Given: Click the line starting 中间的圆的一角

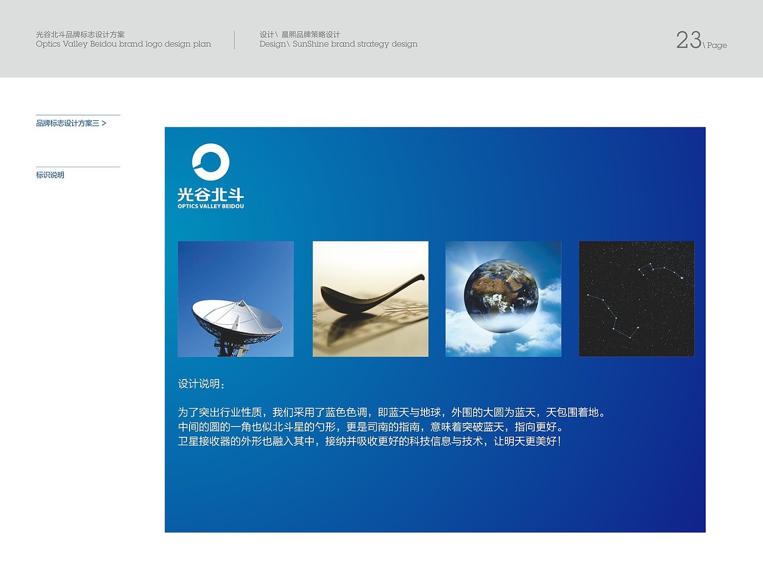Looking at the screenshot, I should pyautogui.click(x=371, y=427).
